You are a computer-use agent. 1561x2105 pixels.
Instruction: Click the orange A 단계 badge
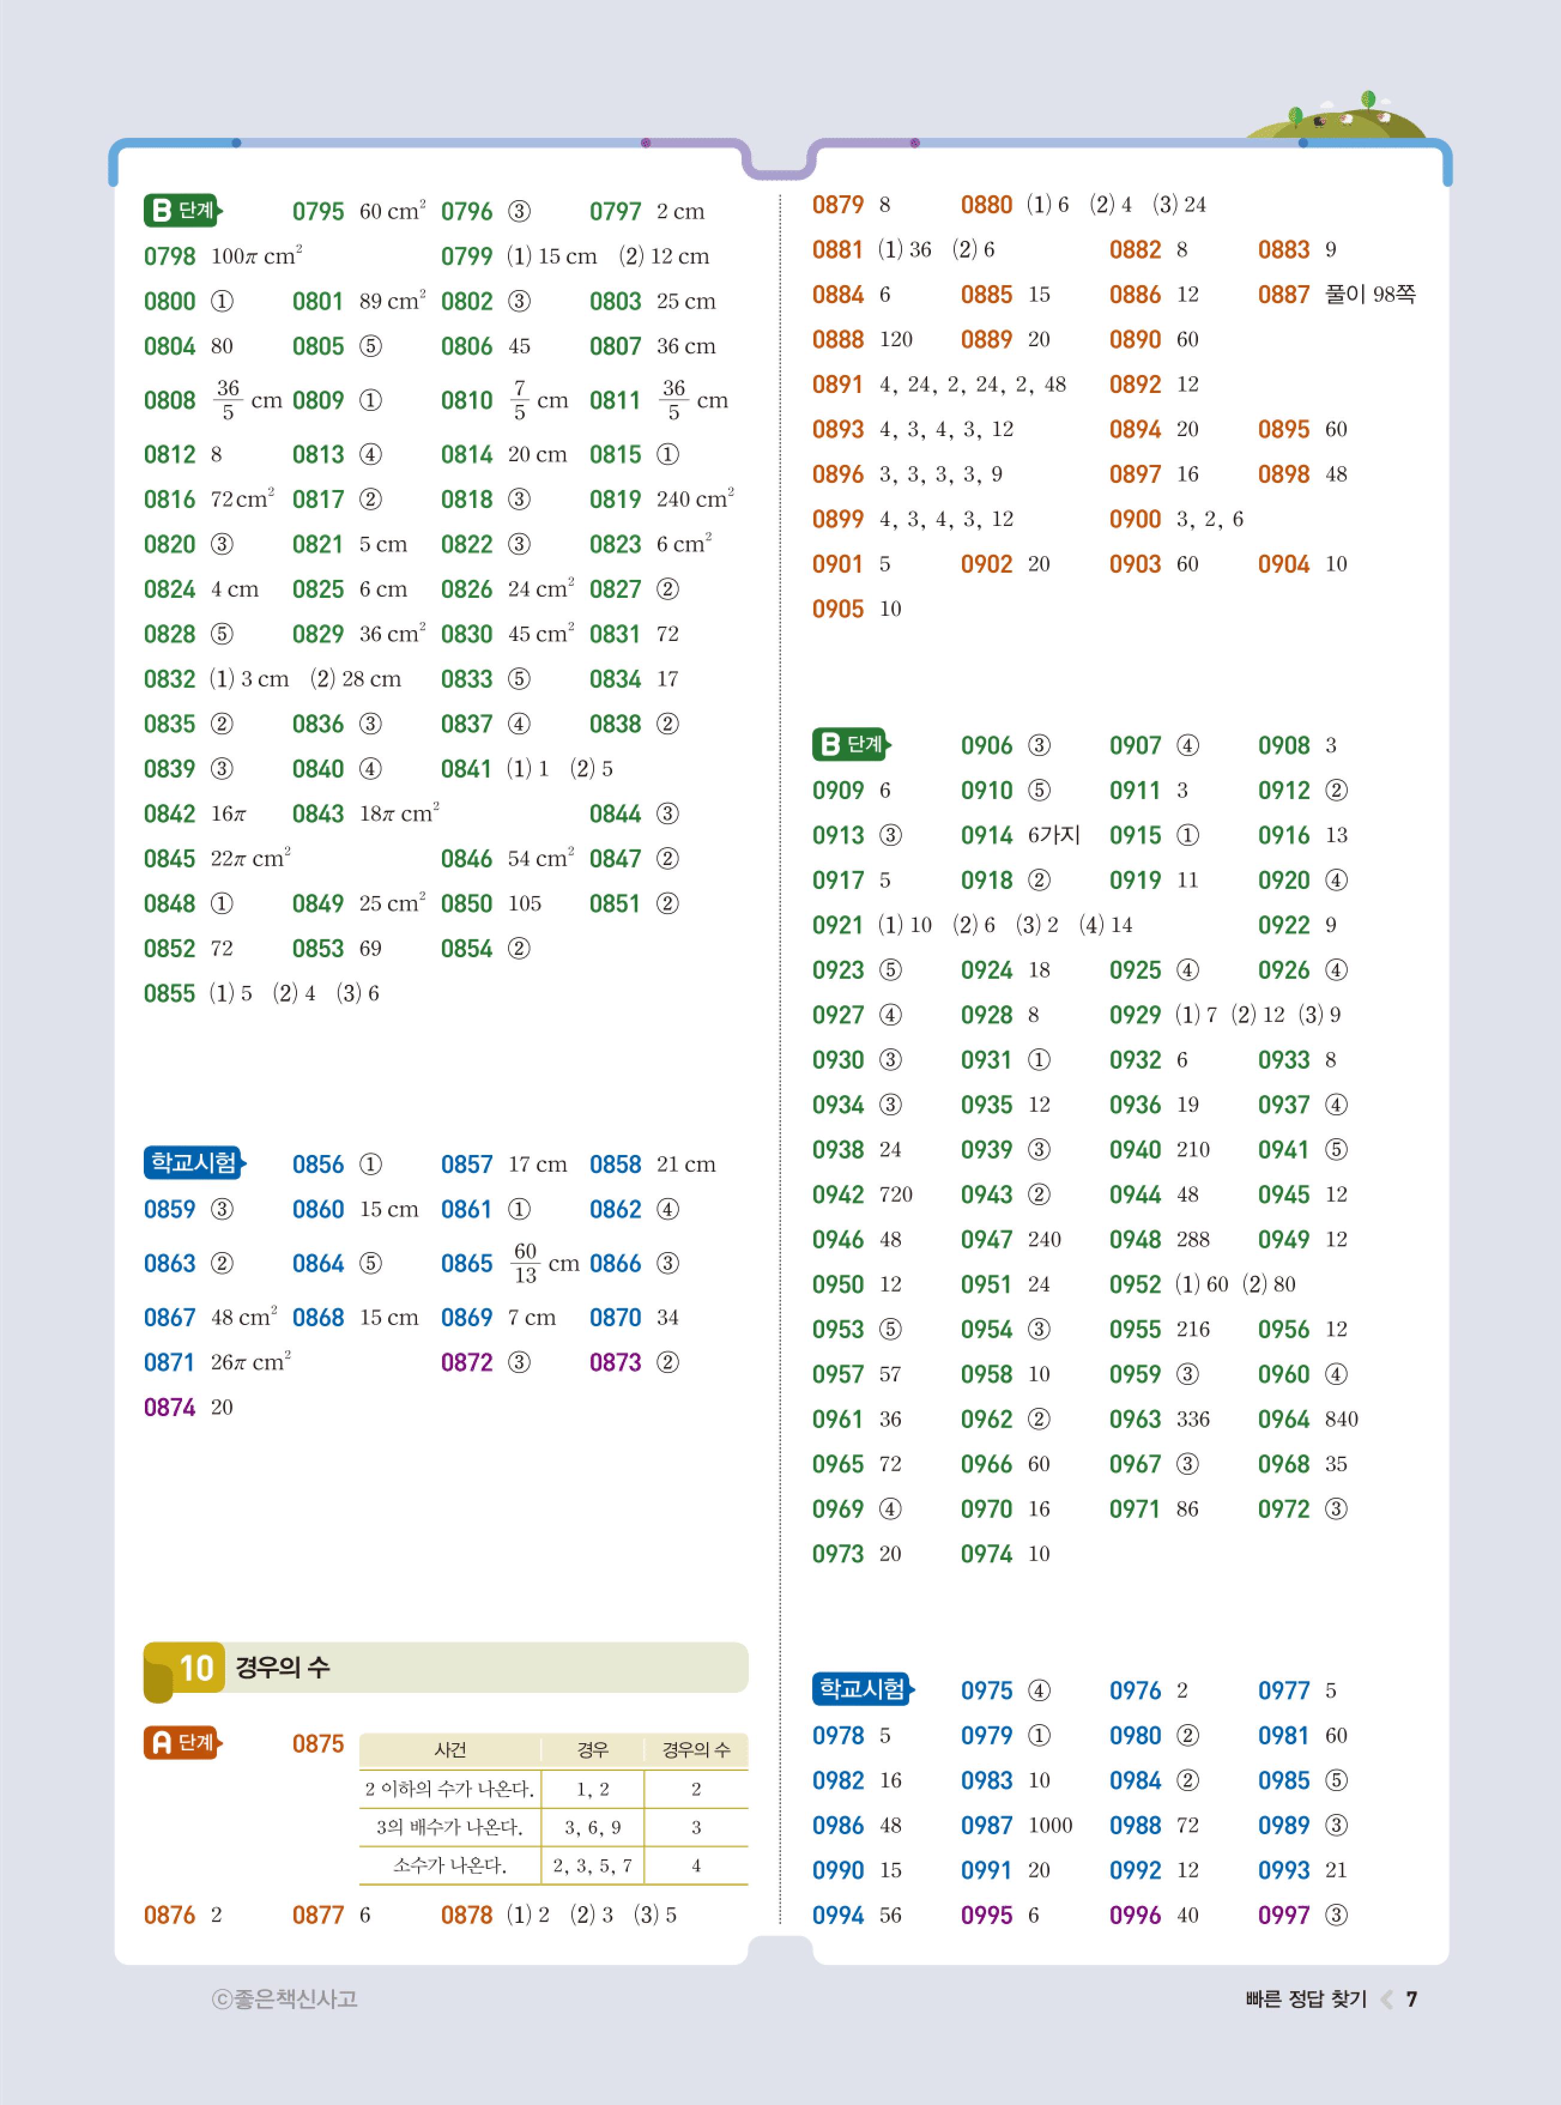coord(181,1742)
